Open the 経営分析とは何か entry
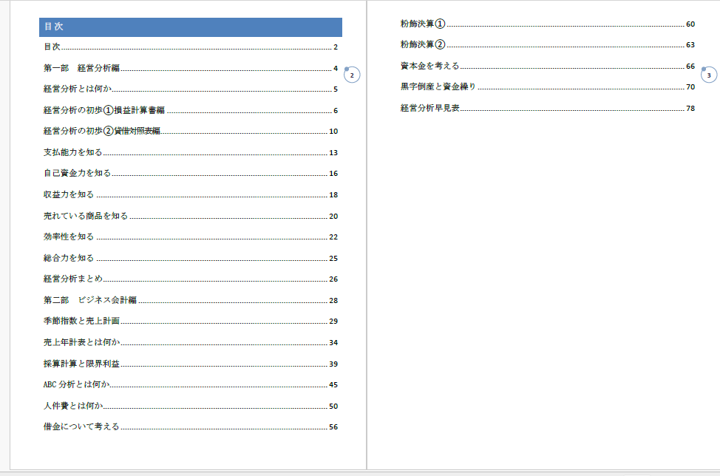The height and width of the screenshot is (476, 720). coord(78,89)
